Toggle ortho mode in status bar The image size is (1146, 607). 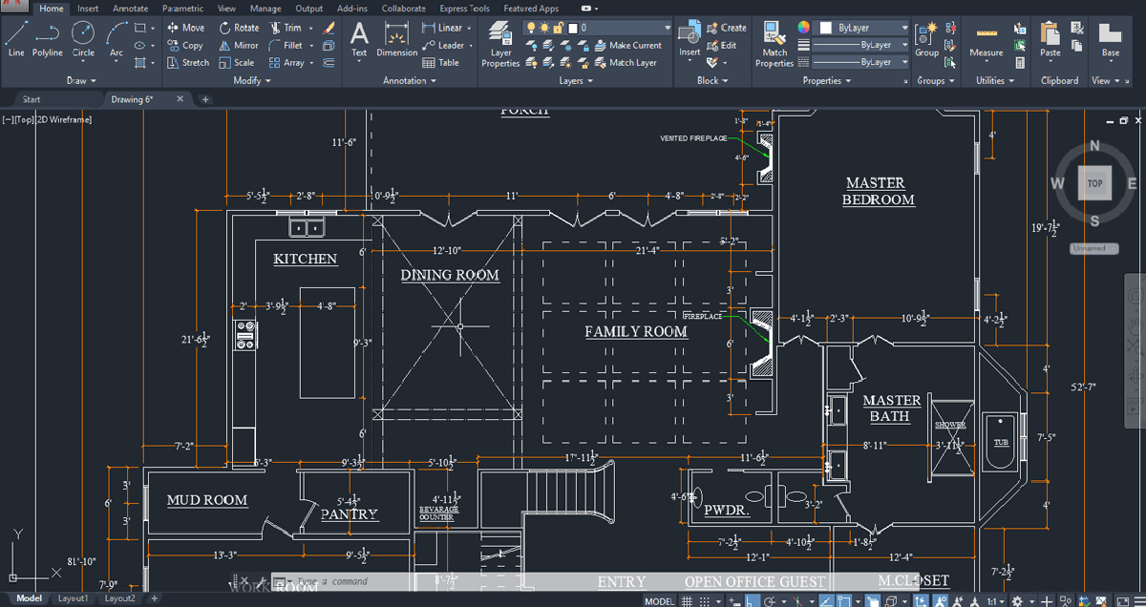coord(752,600)
